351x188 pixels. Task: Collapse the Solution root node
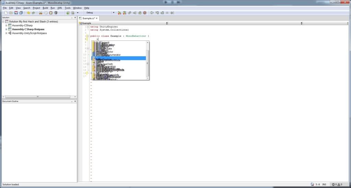(3, 22)
